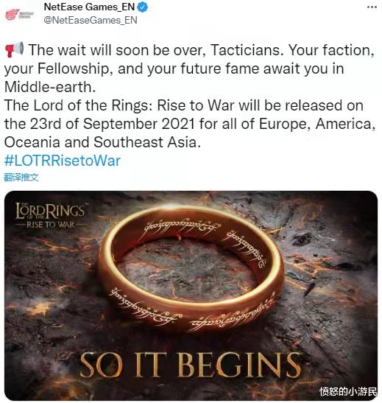Click the verified blue checkmark badge
Viewport: 382px width, 403px height.
click(143, 7)
